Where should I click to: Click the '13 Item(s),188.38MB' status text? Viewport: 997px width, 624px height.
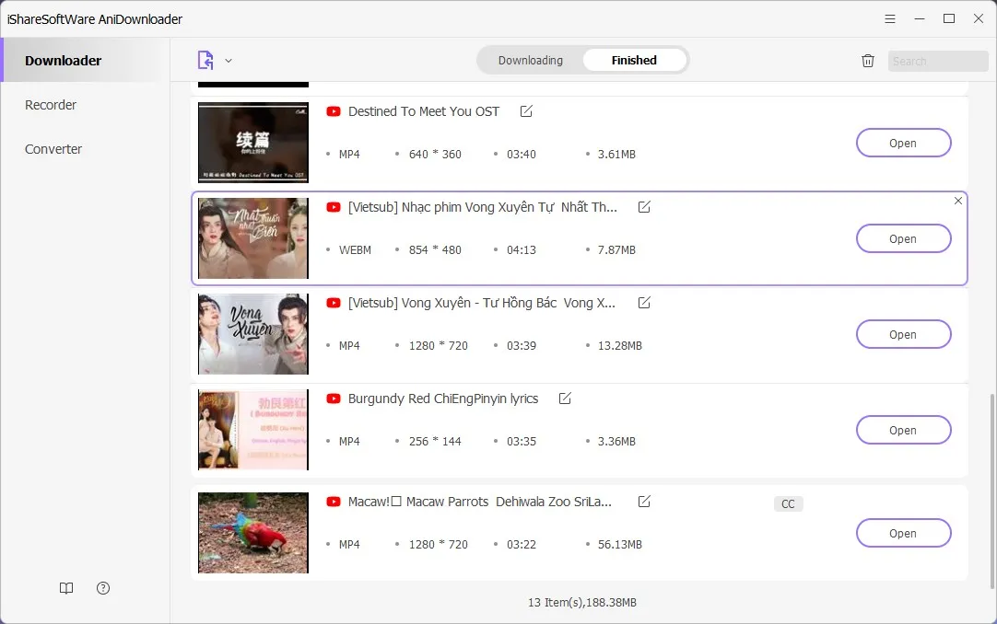pyautogui.click(x=581, y=603)
